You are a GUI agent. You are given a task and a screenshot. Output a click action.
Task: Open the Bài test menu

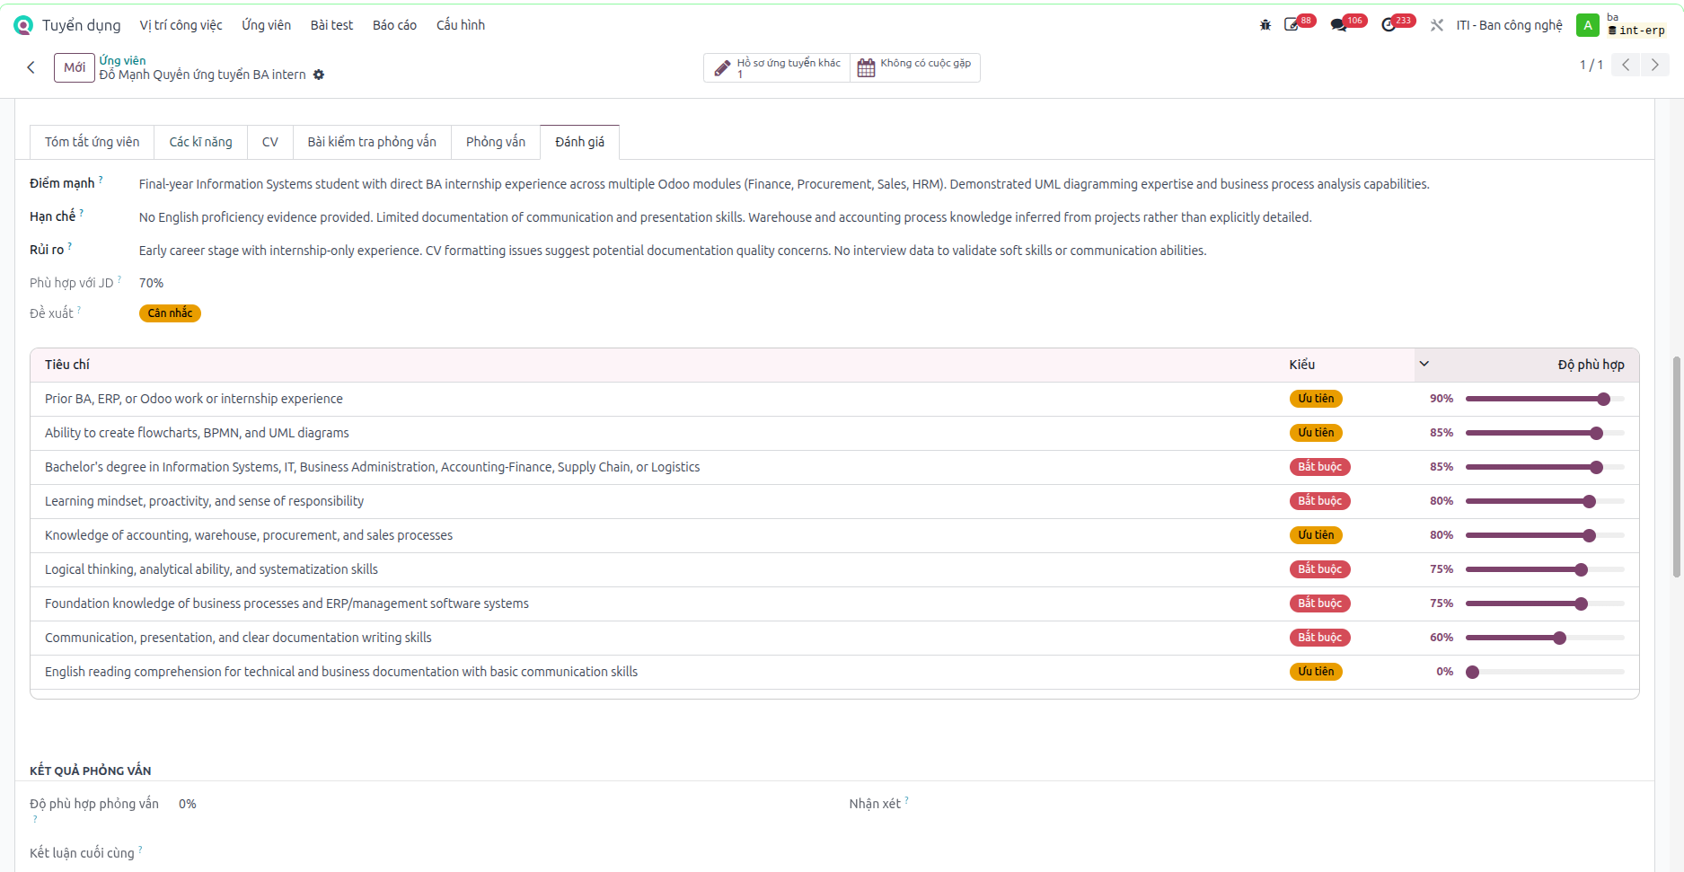[331, 25]
